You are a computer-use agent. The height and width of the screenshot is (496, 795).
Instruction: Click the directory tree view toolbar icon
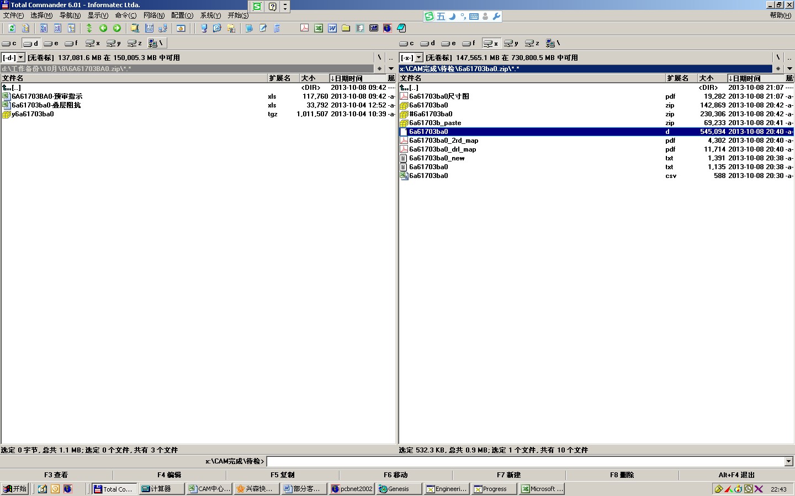(71, 28)
